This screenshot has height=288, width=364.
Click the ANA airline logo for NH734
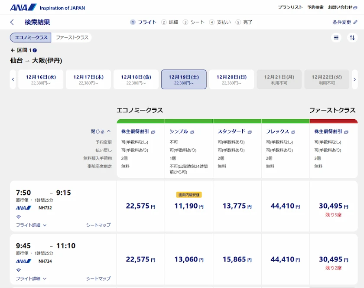24,261
